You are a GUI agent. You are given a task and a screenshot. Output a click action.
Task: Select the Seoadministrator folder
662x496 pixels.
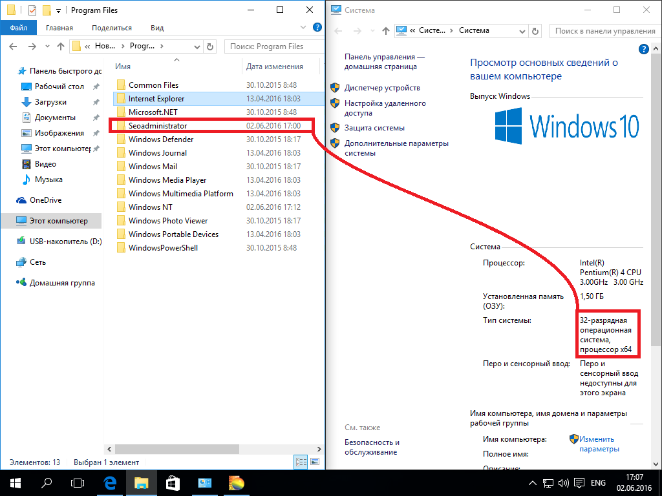(x=157, y=126)
